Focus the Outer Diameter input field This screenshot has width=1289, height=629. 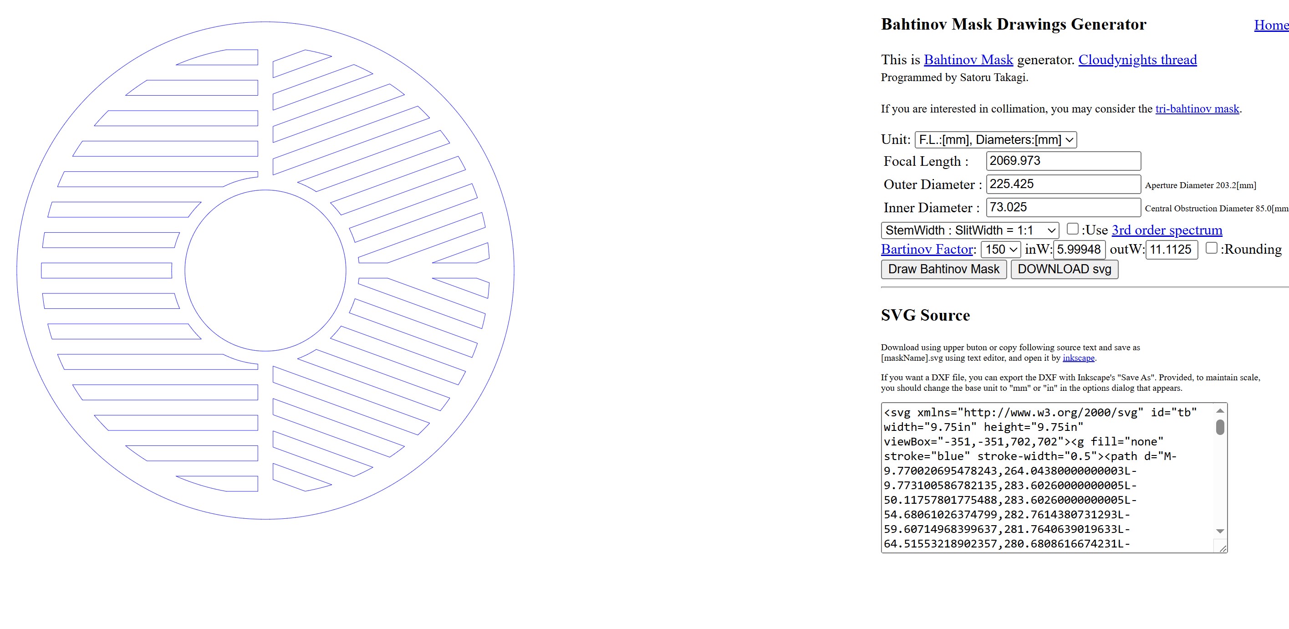pos(1063,184)
